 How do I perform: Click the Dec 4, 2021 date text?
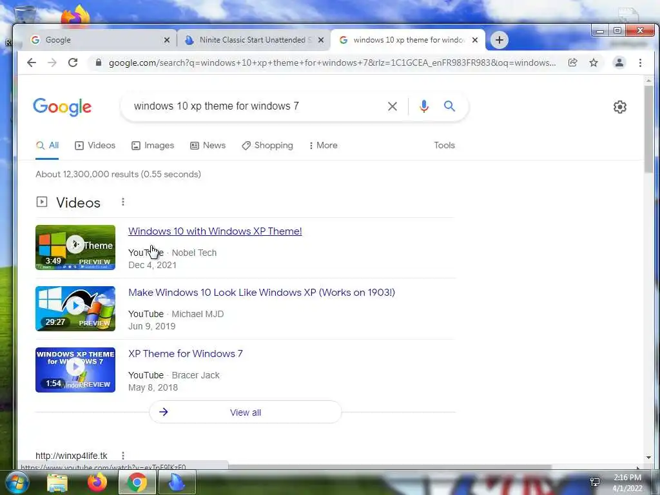(152, 265)
